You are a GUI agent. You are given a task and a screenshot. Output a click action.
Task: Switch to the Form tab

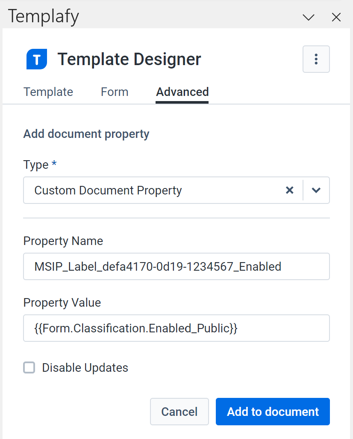pos(114,92)
